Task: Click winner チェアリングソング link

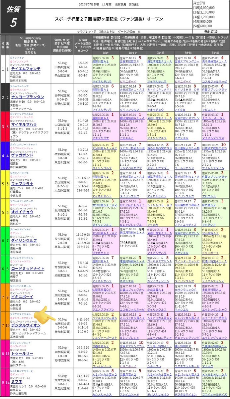Action: (x=187, y=338)
